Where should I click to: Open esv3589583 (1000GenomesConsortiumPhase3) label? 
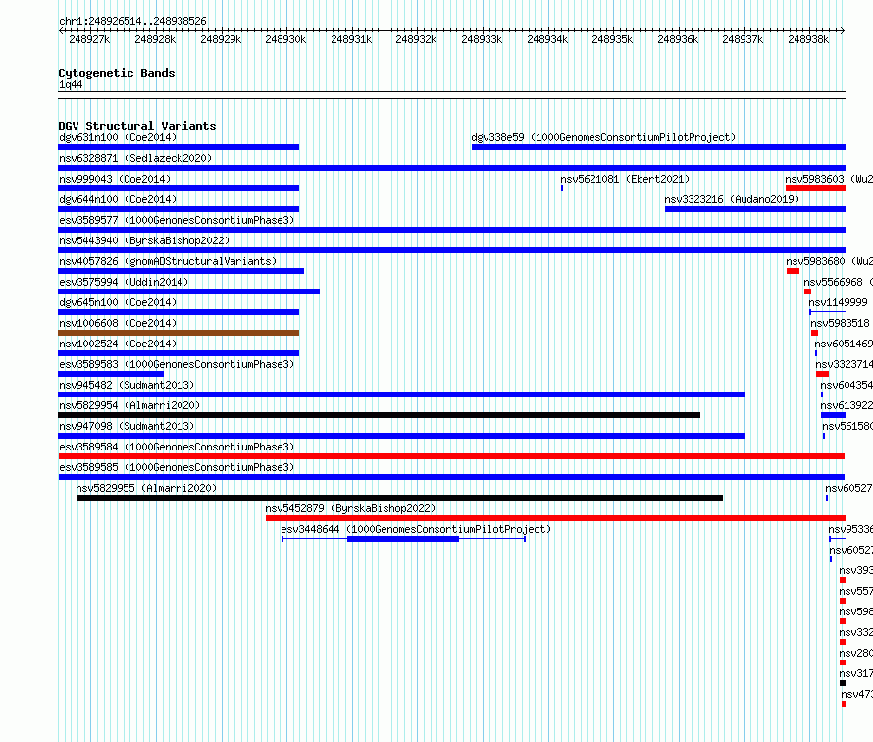tap(177, 364)
